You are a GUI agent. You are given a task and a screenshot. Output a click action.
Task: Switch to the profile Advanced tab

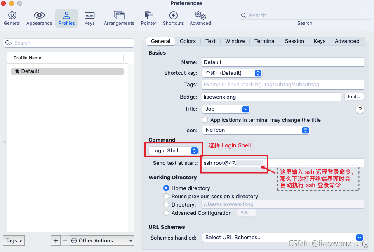pos(347,41)
